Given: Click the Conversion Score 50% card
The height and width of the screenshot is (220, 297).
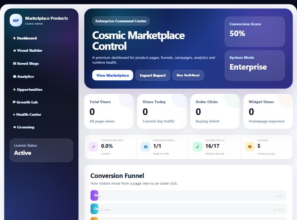Looking at the screenshot, I should [255, 32].
